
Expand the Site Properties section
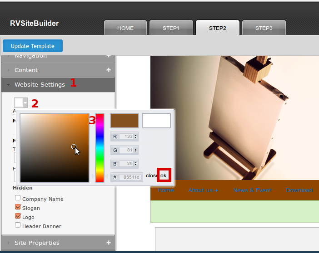(37, 243)
